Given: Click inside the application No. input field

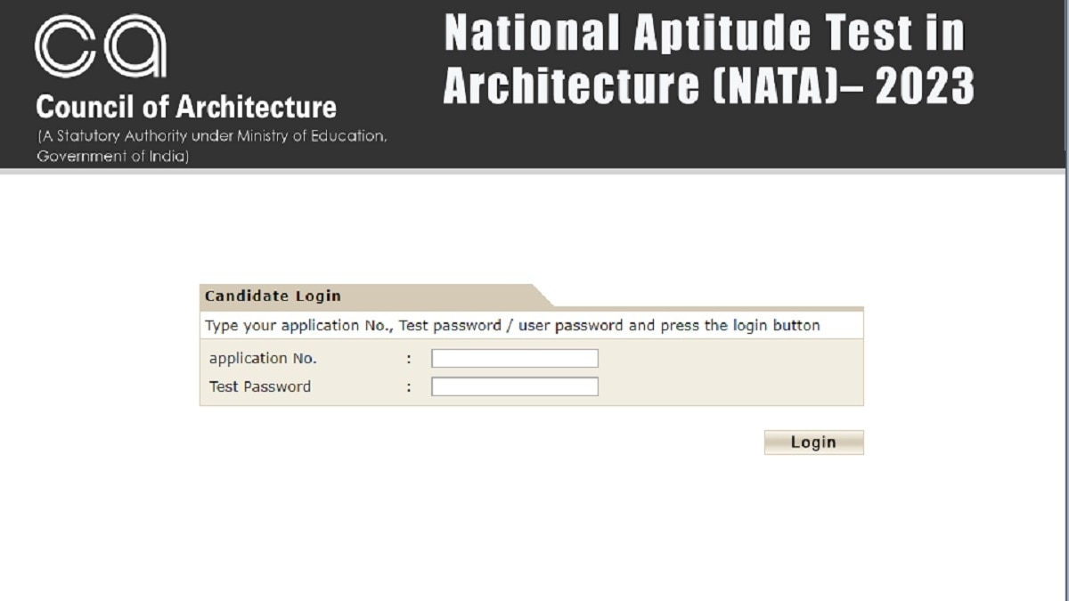Looking at the screenshot, I should [514, 357].
